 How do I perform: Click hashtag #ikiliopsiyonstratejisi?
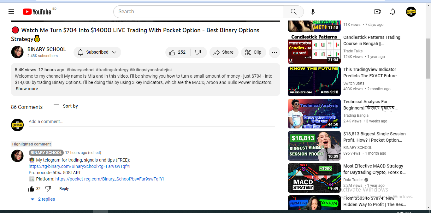[x=151, y=70]
